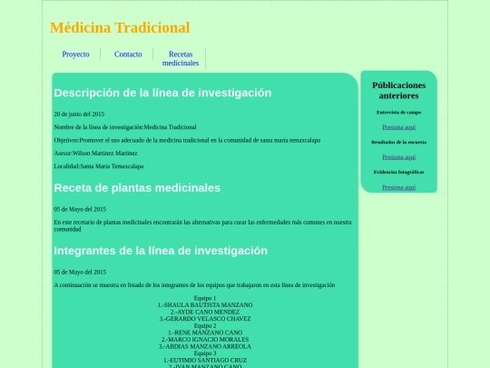This screenshot has height=368, width=490.
Task: Click heading Integrantes de la línea de investigación
Action: [161, 251]
